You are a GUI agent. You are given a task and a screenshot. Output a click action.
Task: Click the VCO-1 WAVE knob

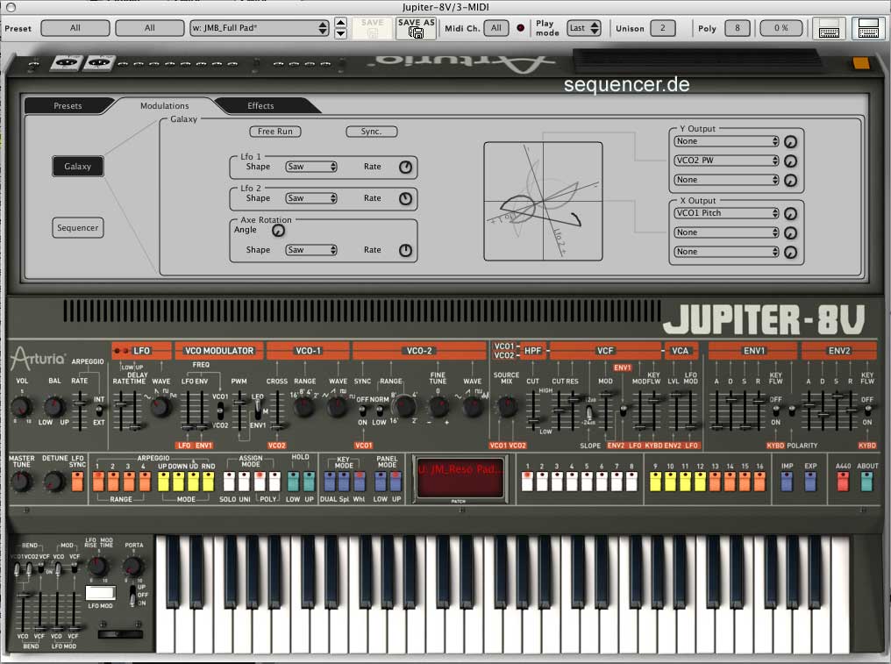[337, 406]
